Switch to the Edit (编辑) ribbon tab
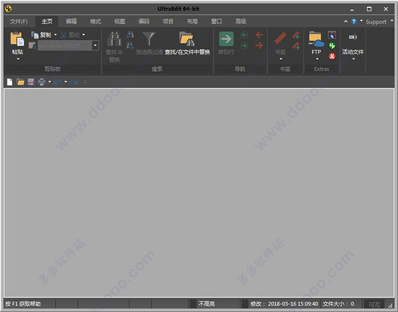This screenshot has width=398, height=312. tap(71, 22)
